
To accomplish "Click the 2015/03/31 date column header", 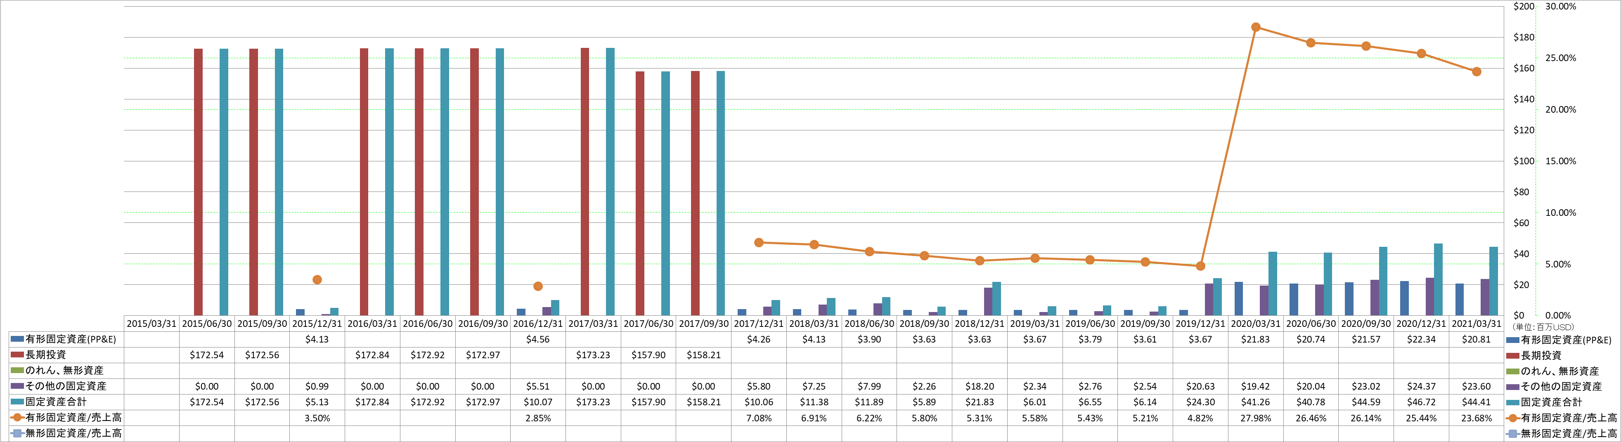I will (x=151, y=323).
